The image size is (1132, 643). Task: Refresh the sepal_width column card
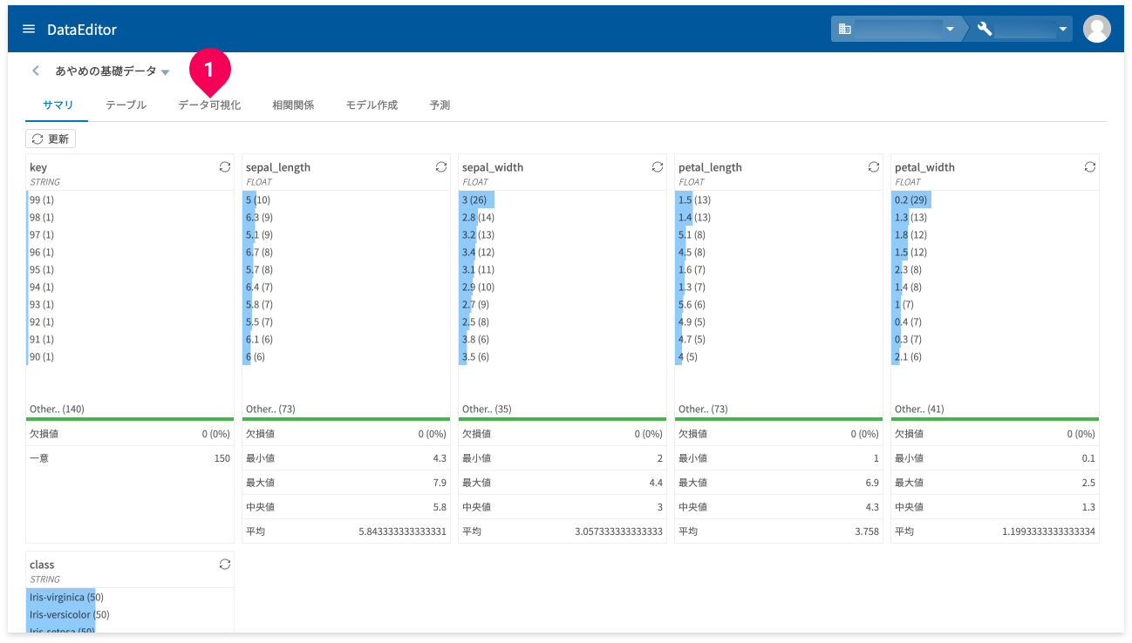[x=657, y=166]
